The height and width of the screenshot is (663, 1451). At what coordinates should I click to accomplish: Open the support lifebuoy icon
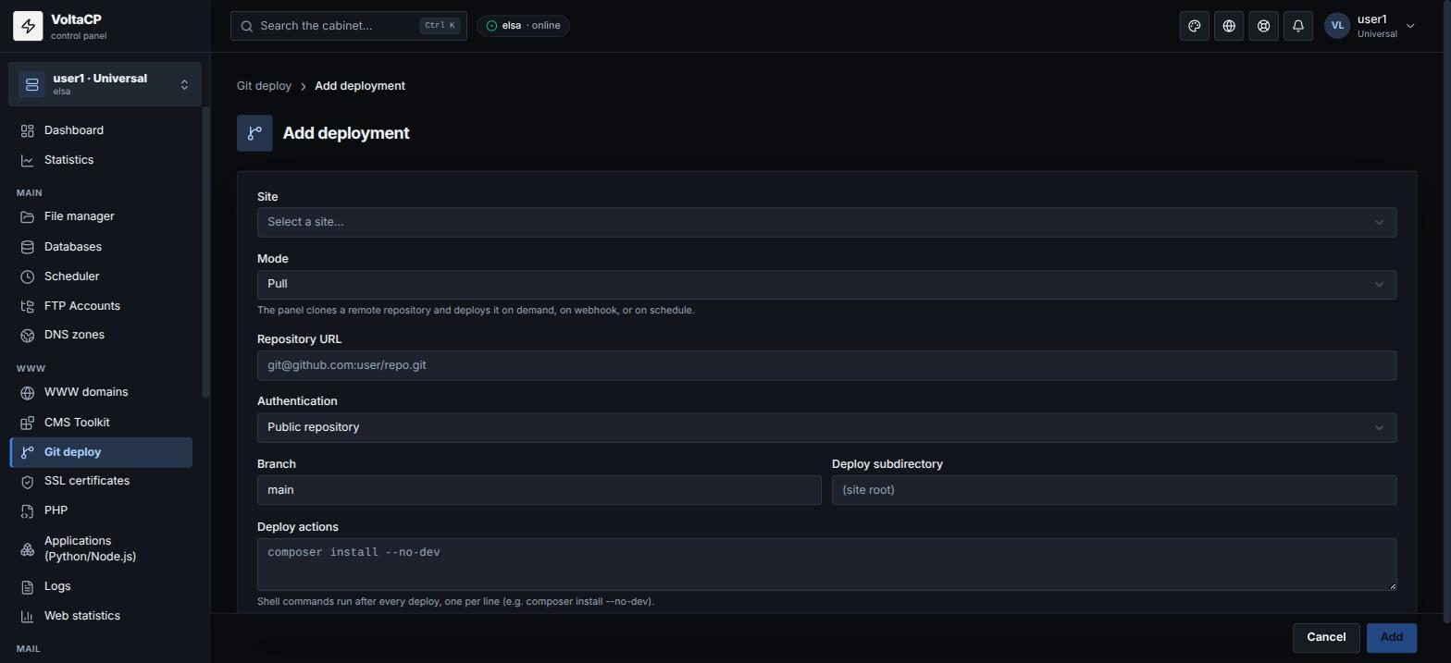click(1263, 26)
